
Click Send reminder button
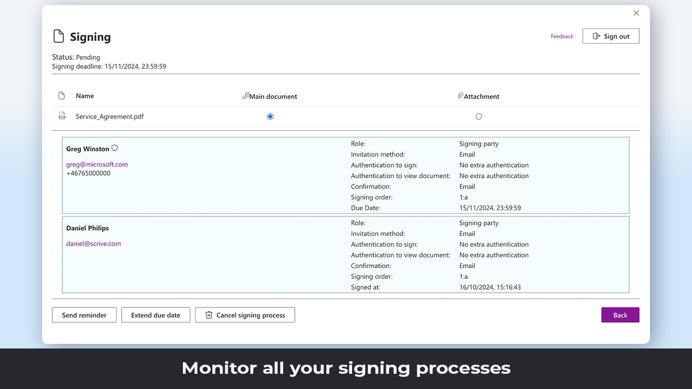pyautogui.click(x=84, y=315)
